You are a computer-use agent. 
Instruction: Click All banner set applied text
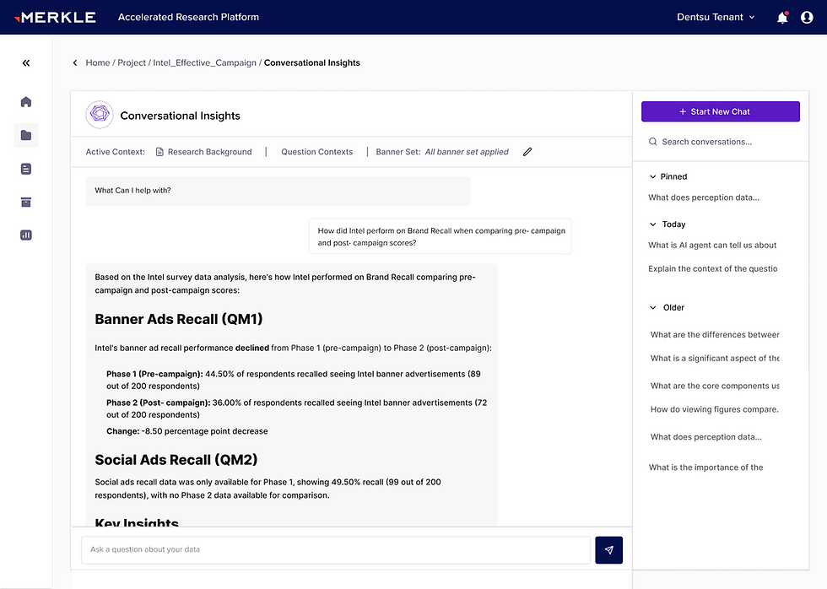pyautogui.click(x=467, y=152)
